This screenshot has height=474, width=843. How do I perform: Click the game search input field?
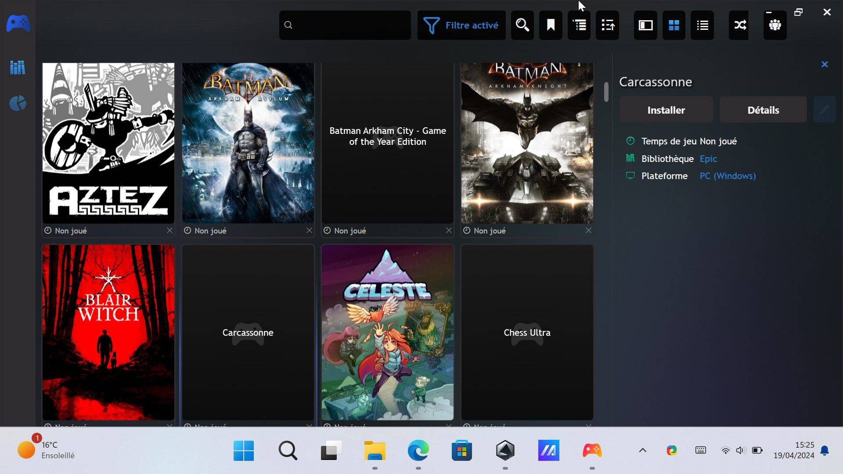[345, 25]
